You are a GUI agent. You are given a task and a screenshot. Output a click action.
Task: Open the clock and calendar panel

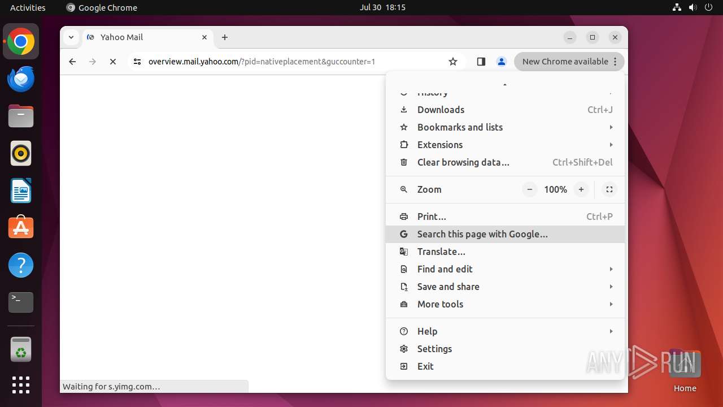coord(382,7)
